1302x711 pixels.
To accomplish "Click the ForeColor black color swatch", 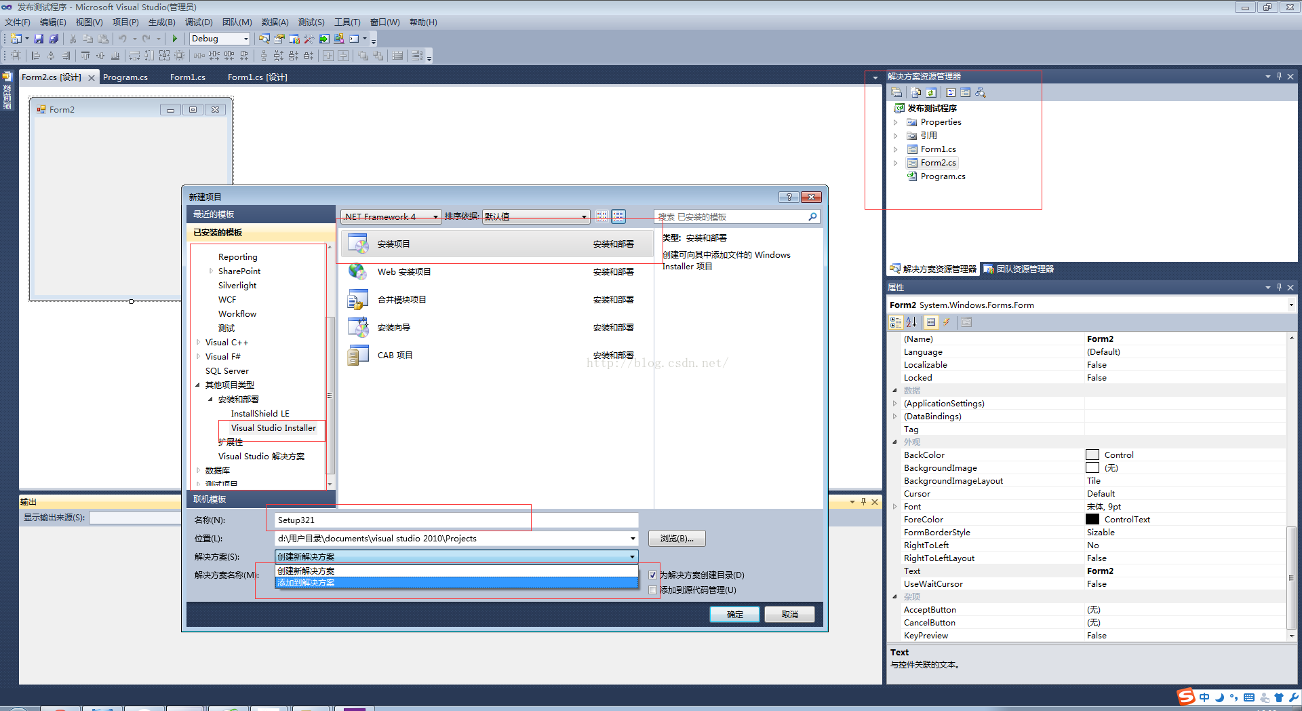I will 1092,520.
